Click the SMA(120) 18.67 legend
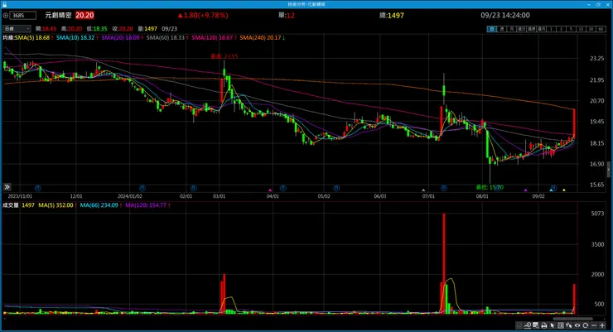This screenshot has width=613, height=332. pos(214,38)
